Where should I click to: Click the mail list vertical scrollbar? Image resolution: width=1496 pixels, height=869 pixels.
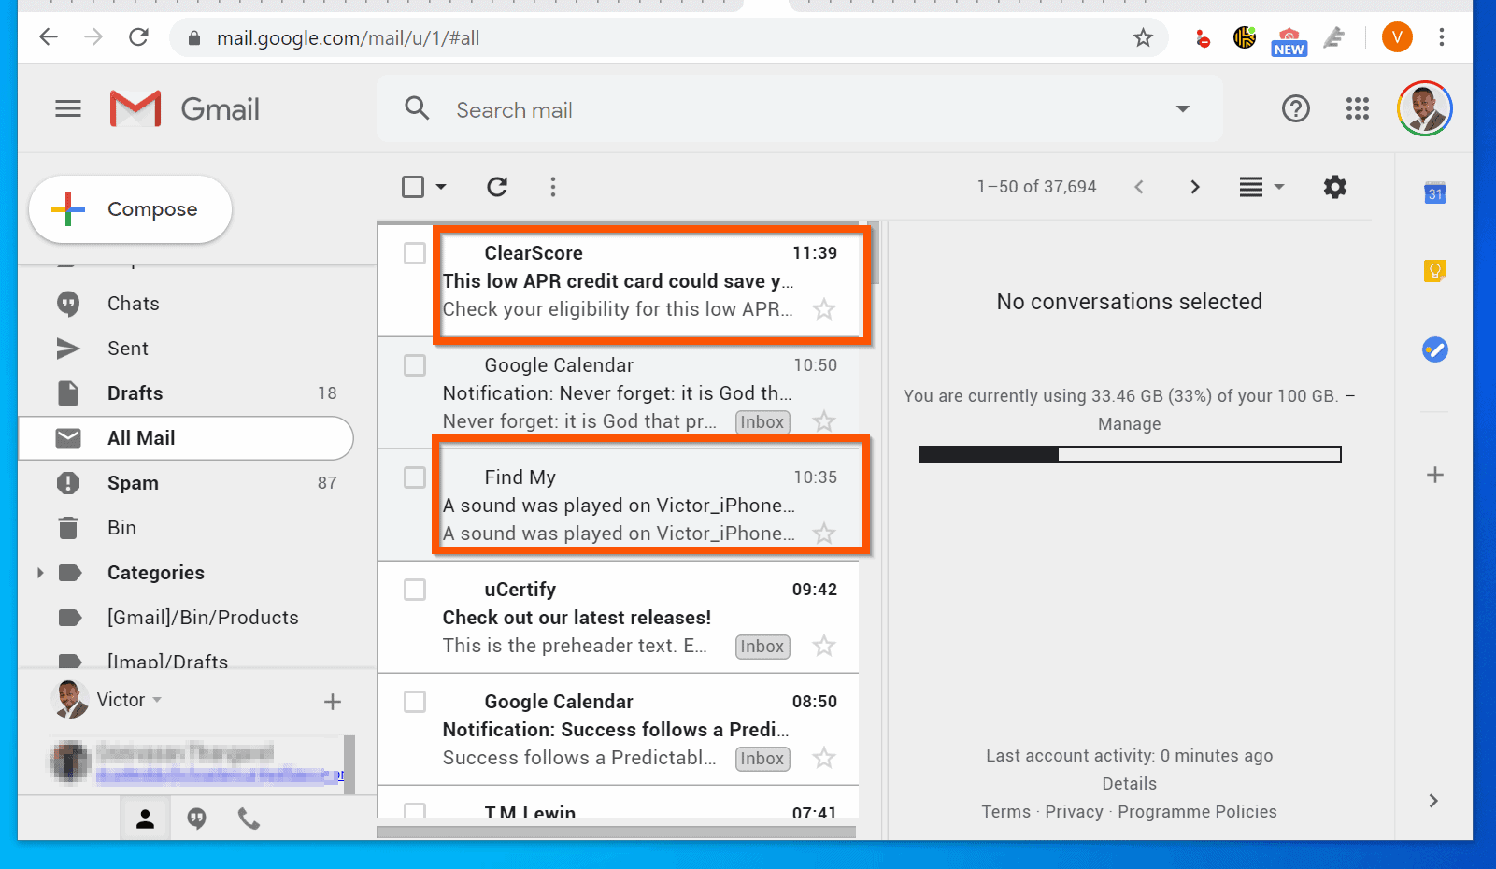point(874,254)
